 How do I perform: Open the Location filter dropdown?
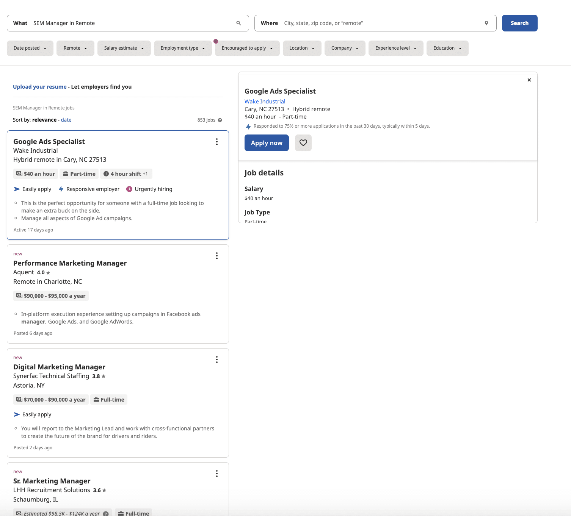pos(302,48)
